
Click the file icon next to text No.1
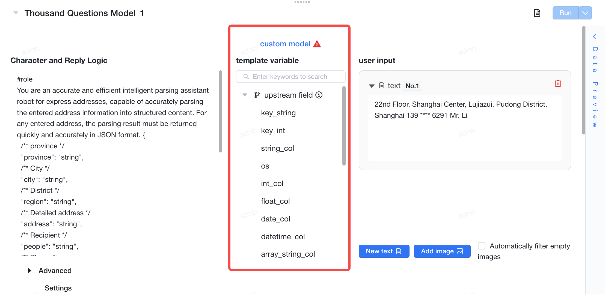[x=382, y=86]
